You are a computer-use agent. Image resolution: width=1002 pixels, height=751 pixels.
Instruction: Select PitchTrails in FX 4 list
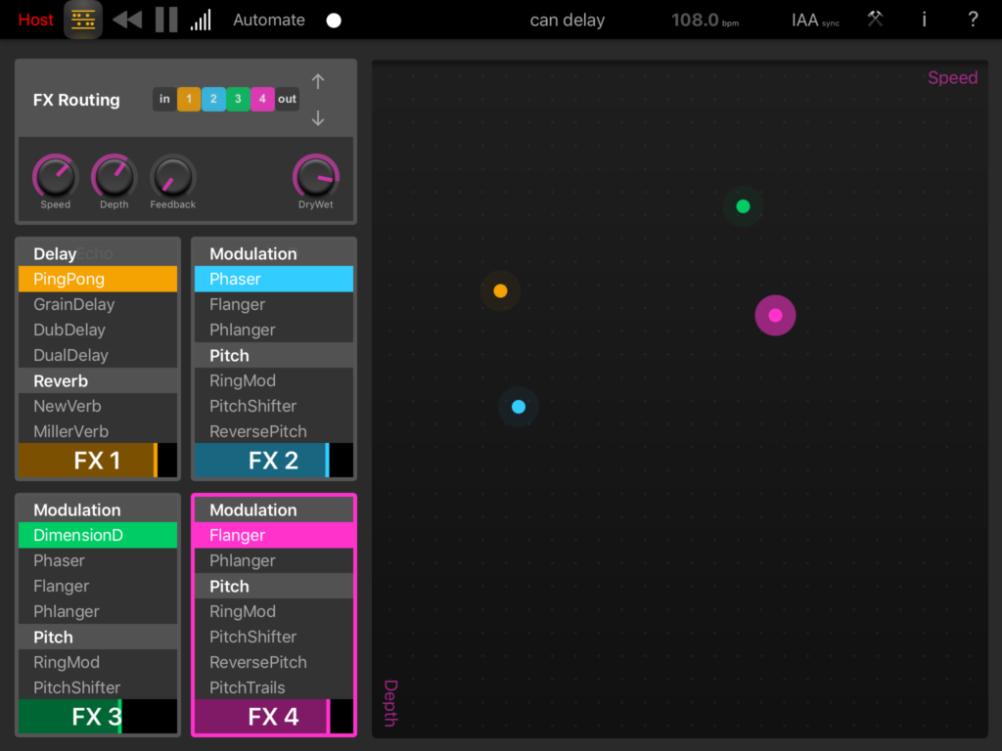(274, 687)
